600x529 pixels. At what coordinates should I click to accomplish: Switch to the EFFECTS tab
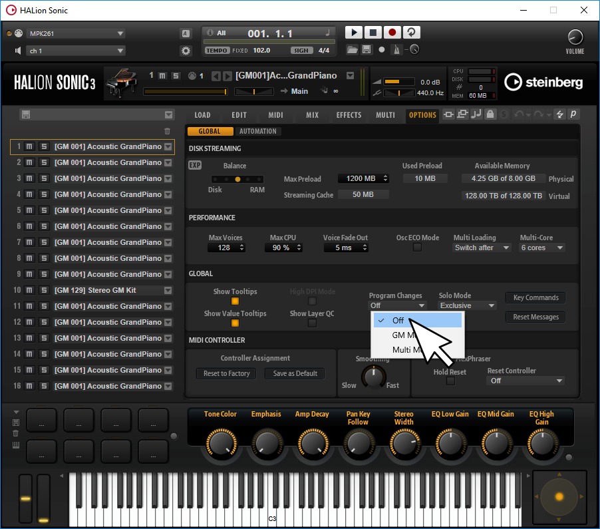[349, 115]
